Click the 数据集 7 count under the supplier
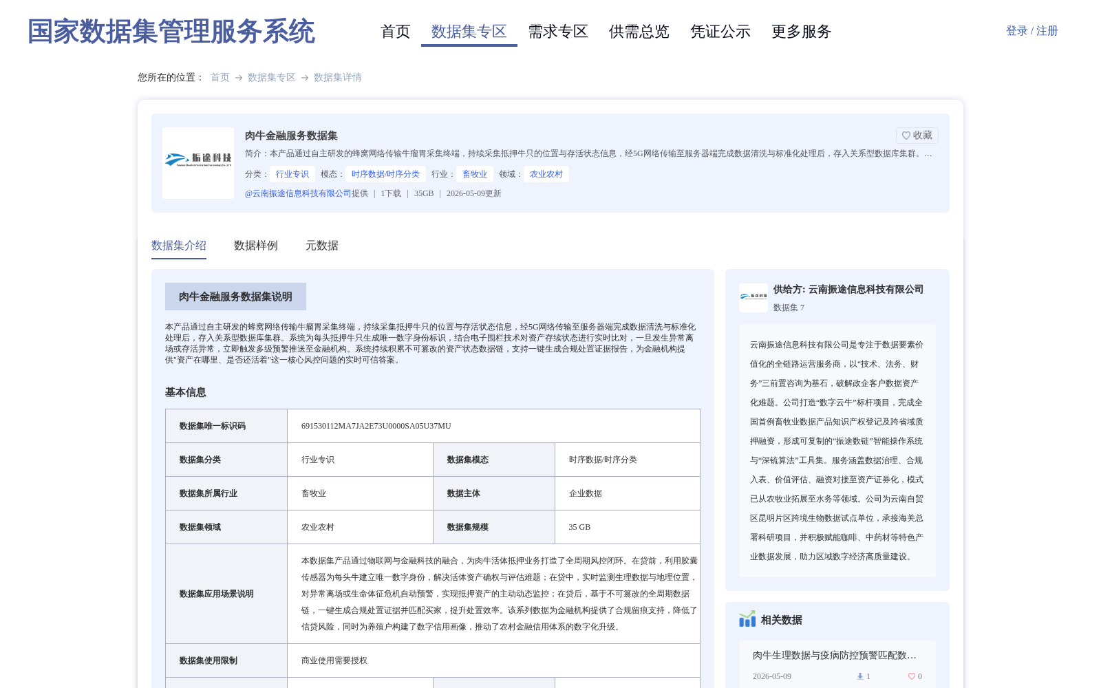 tap(789, 308)
